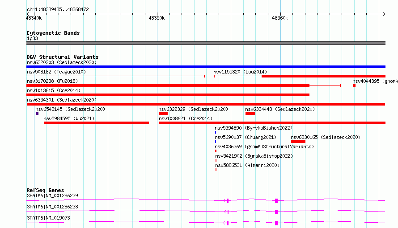Select the nsv508182 (Teague2010) label

(x=56, y=72)
